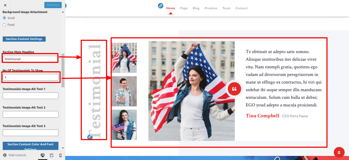
Task: Click the red quote icon on testimonial
Action: point(234,89)
